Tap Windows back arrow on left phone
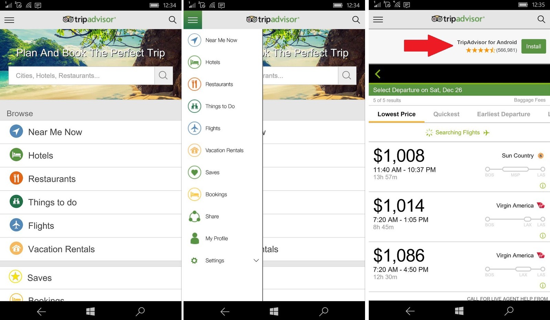 tap(41, 311)
